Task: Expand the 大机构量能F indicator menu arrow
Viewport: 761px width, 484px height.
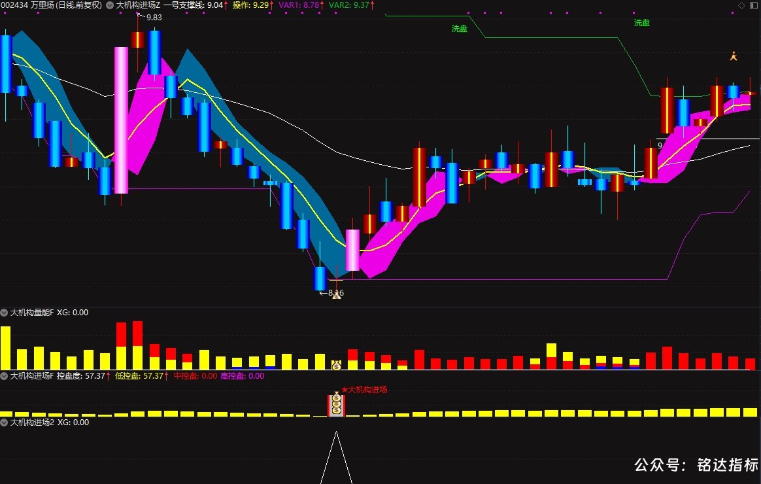Action: [4, 313]
